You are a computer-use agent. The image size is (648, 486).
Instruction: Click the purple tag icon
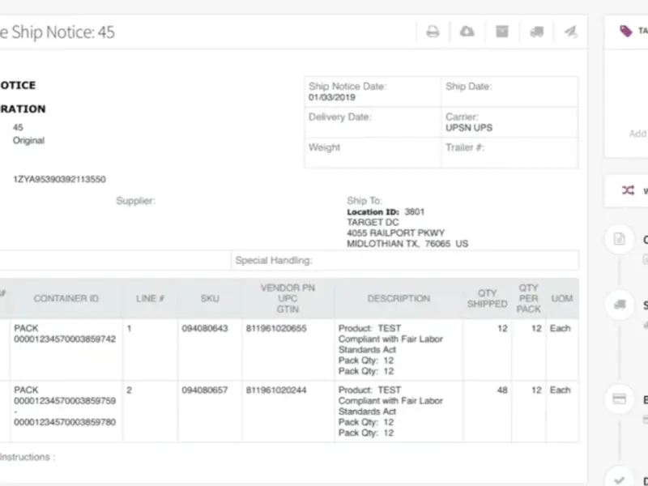point(625,31)
